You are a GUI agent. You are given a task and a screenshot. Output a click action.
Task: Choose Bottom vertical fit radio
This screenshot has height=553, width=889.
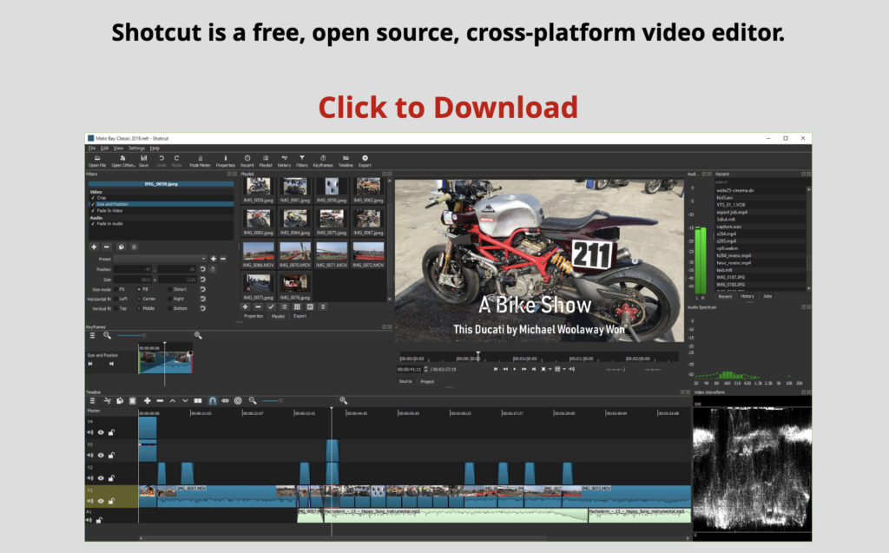click(169, 308)
